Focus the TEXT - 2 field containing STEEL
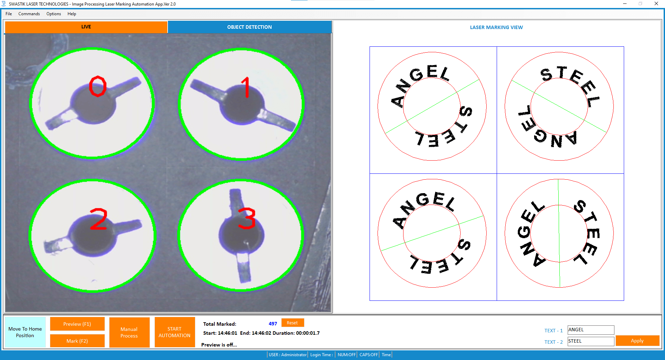This screenshot has width=665, height=360. tap(591, 341)
